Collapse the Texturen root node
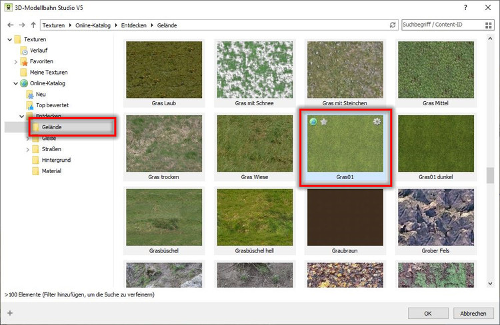 coord(9,39)
